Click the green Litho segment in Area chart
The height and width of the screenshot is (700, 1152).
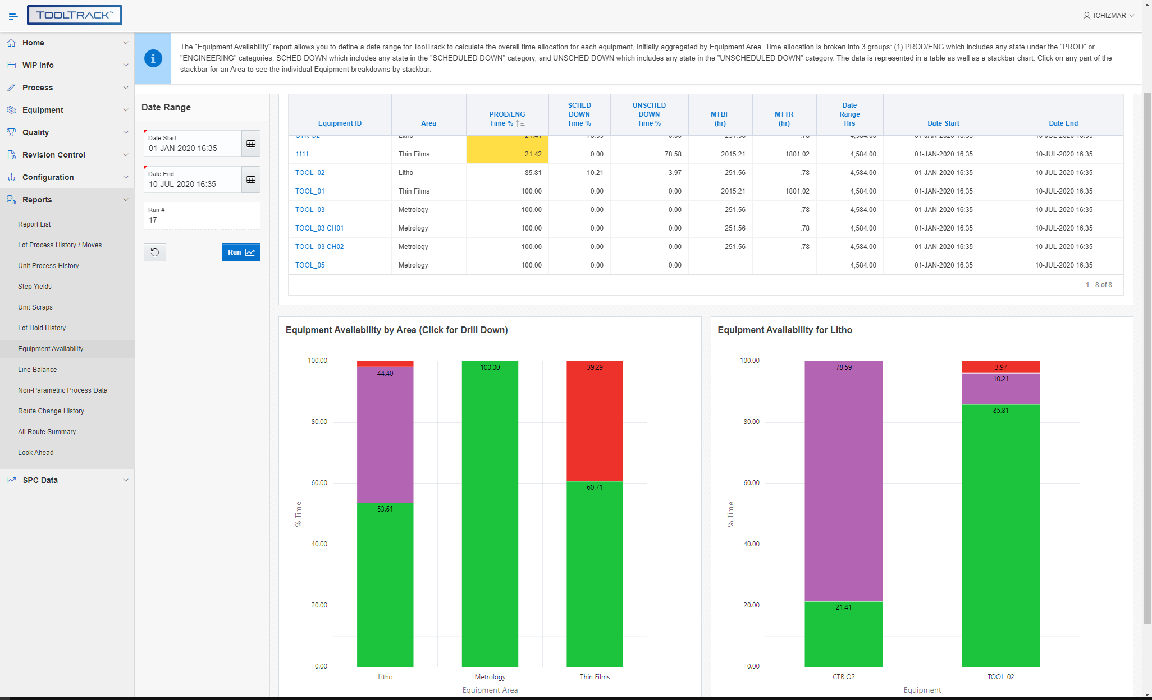pyautogui.click(x=385, y=583)
